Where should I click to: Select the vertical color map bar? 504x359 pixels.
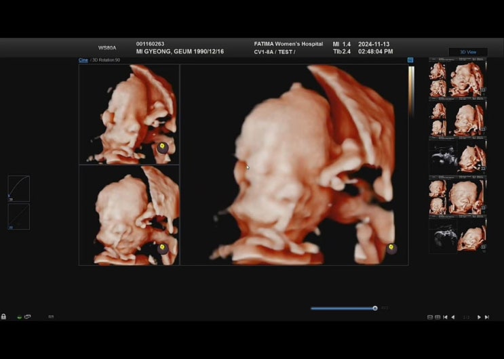pyautogui.click(x=411, y=91)
